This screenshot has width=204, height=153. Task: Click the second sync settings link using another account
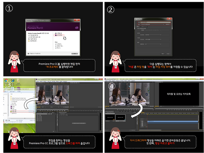pyautogui.click(x=34, y=37)
